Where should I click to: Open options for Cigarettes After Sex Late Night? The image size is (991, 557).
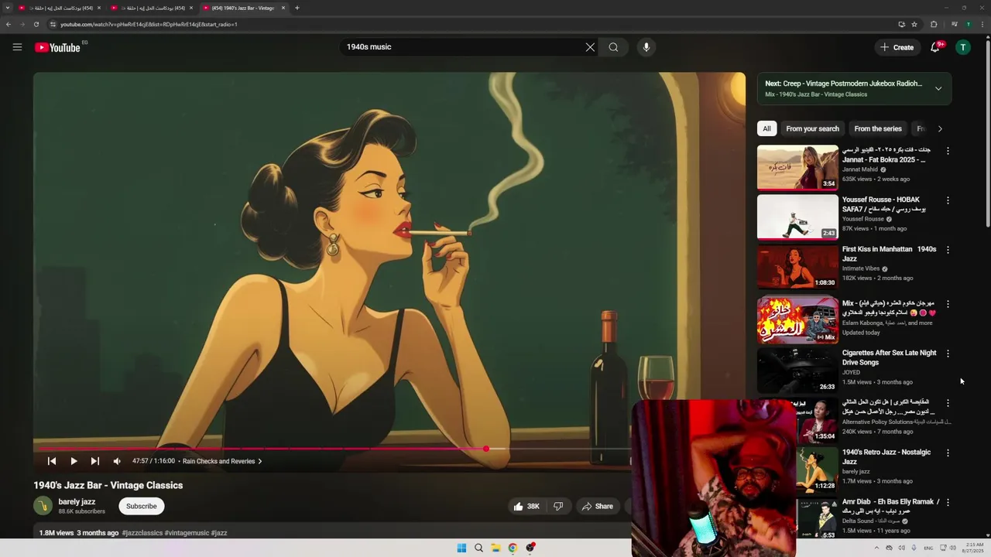pos(948,354)
